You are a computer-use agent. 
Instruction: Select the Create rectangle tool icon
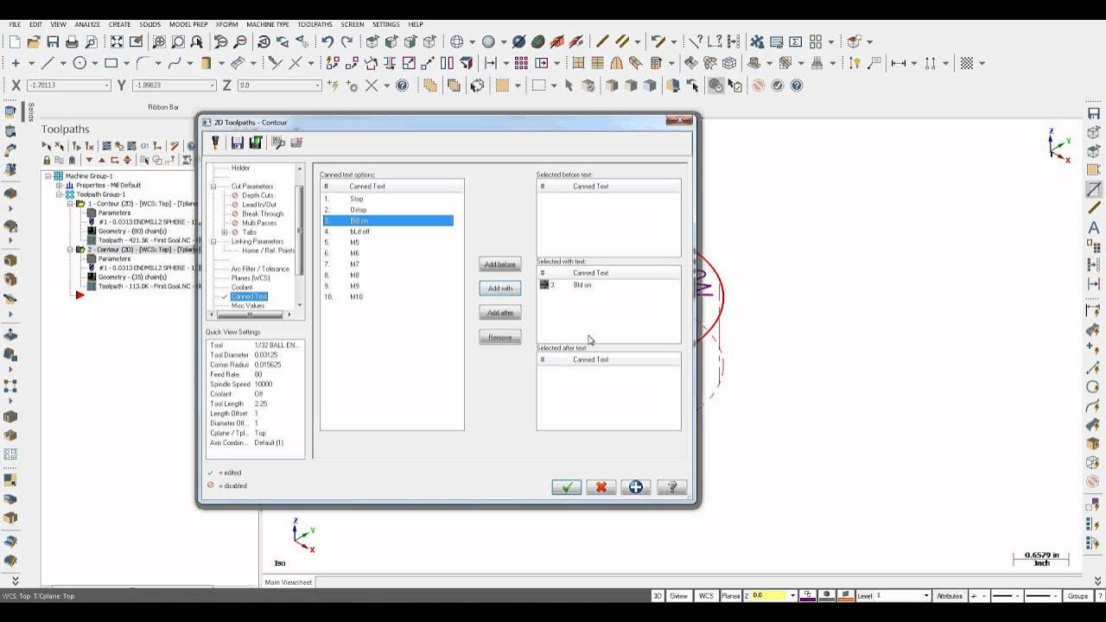tap(111, 63)
